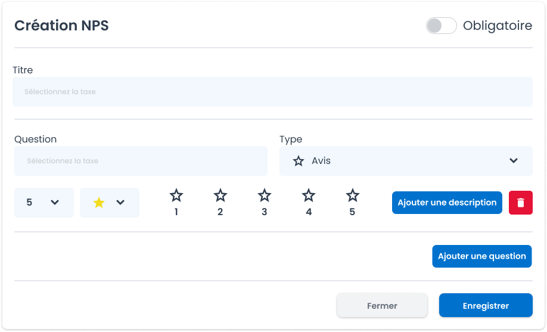Click the Ajouter une description button
The width and height of the screenshot is (547, 332).
[447, 203]
